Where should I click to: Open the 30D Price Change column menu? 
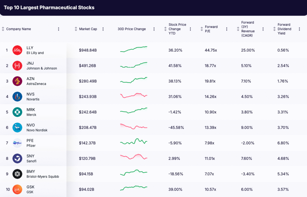(154, 29)
